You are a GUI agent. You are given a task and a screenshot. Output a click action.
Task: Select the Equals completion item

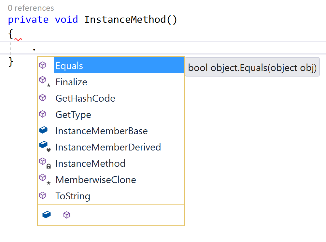111,65
